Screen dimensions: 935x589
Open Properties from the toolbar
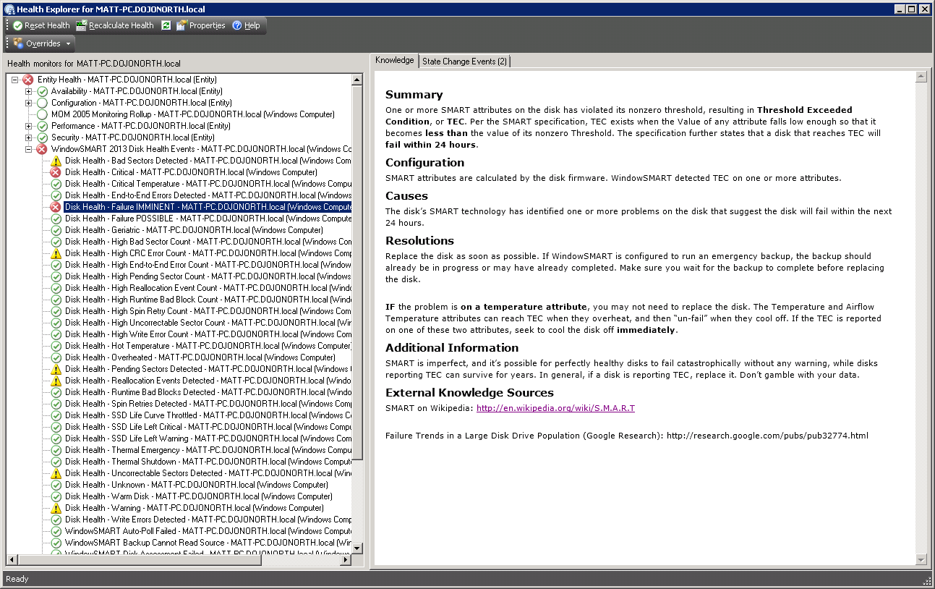pyautogui.click(x=200, y=25)
